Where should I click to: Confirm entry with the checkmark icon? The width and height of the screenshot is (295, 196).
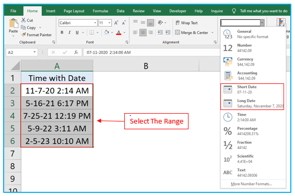click(x=65, y=52)
